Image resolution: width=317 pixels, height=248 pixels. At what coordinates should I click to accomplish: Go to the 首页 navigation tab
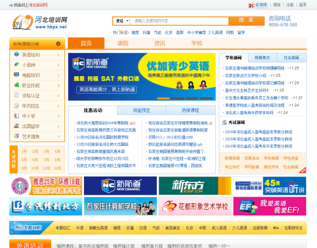86,43
